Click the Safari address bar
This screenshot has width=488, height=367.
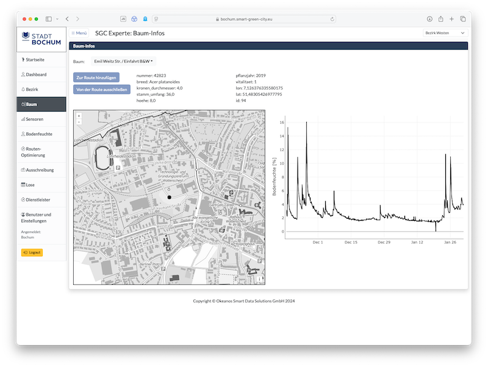pos(244,19)
